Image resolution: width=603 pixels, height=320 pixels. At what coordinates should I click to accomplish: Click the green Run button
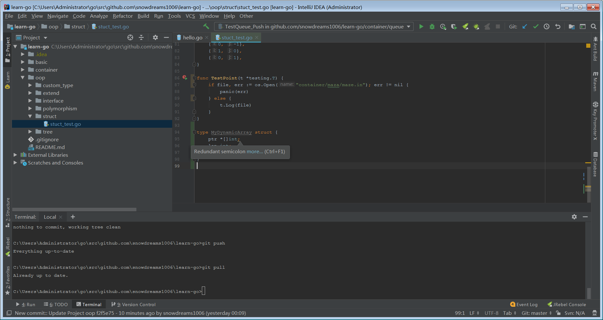point(421,27)
